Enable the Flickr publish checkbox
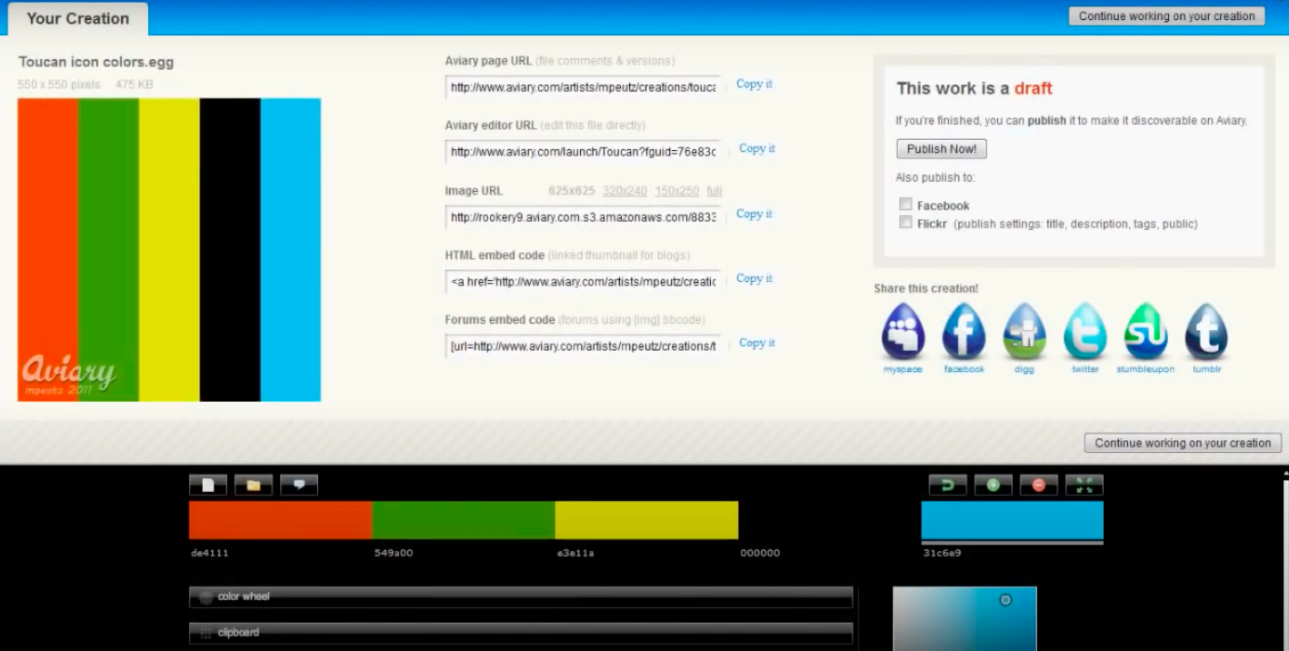The image size is (1289, 651). tap(905, 223)
